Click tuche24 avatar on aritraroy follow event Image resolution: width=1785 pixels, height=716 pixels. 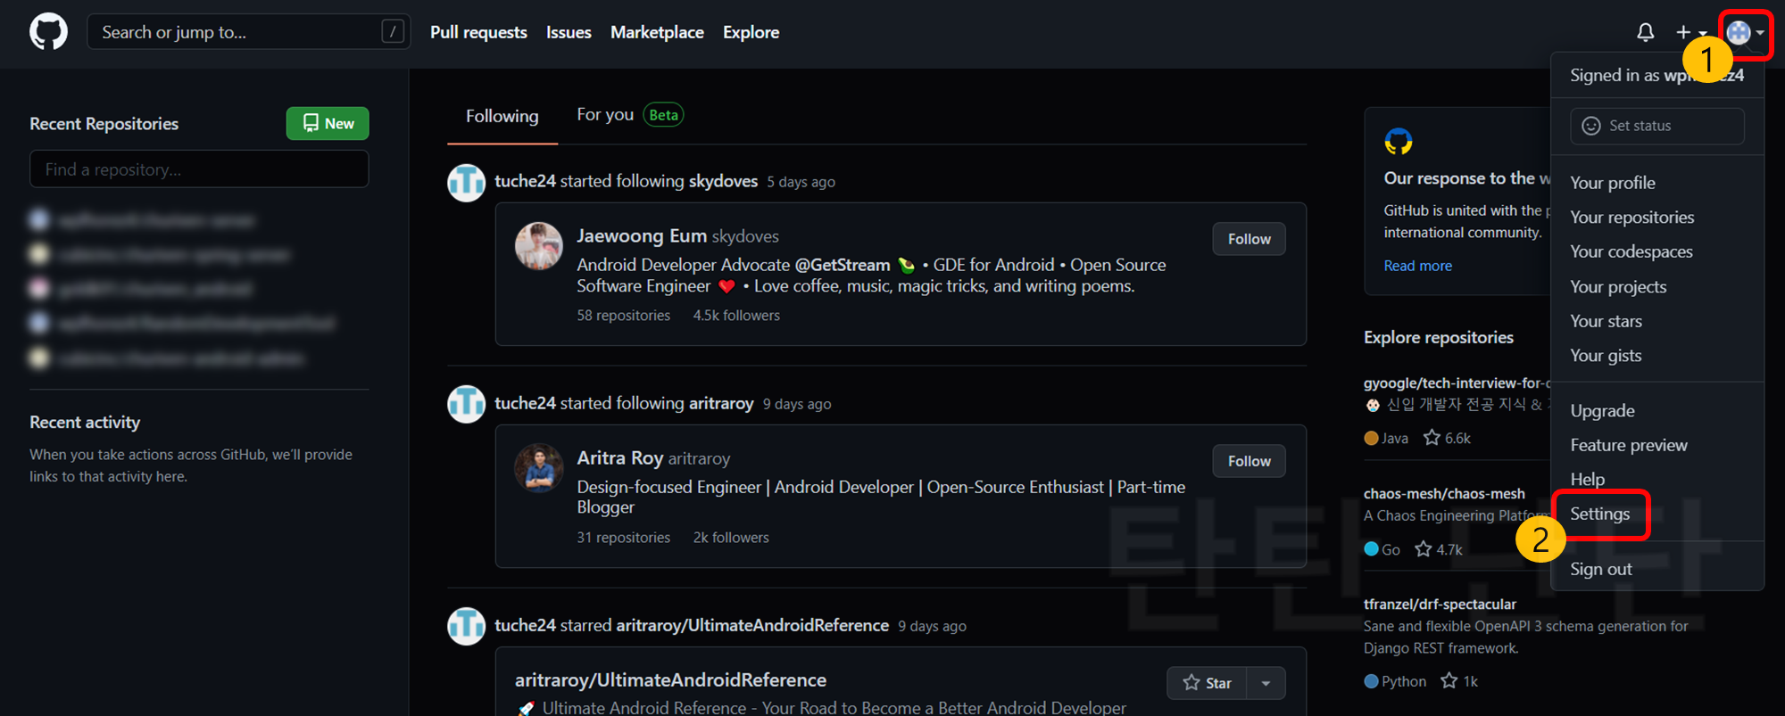(466, 404)
